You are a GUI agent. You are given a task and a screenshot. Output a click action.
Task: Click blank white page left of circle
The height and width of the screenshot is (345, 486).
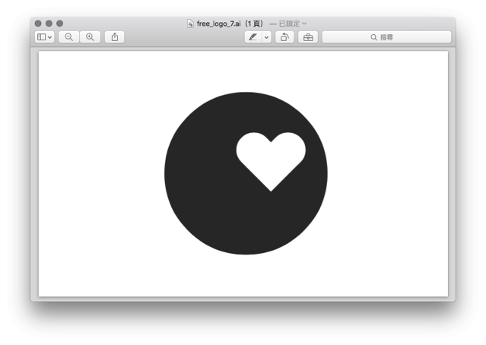pos(99,175)
